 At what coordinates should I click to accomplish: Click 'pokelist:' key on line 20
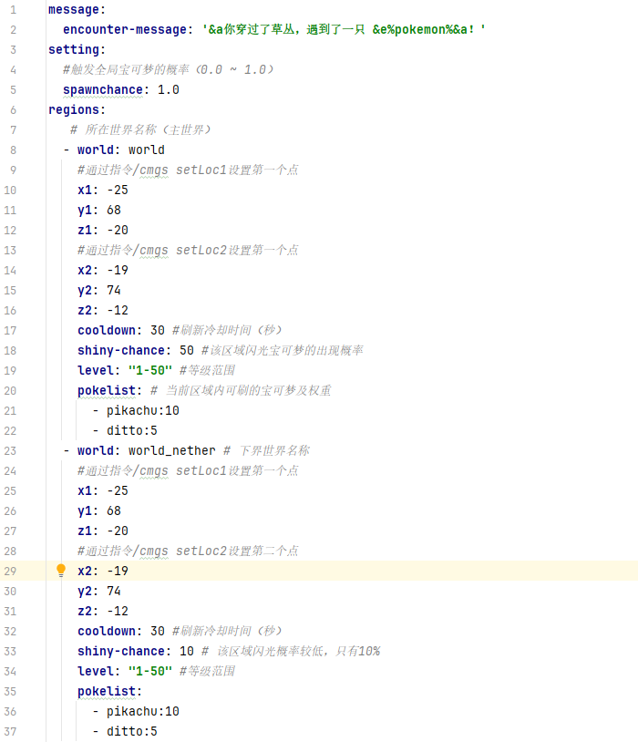pyautogui.click(x=109, y=390)
